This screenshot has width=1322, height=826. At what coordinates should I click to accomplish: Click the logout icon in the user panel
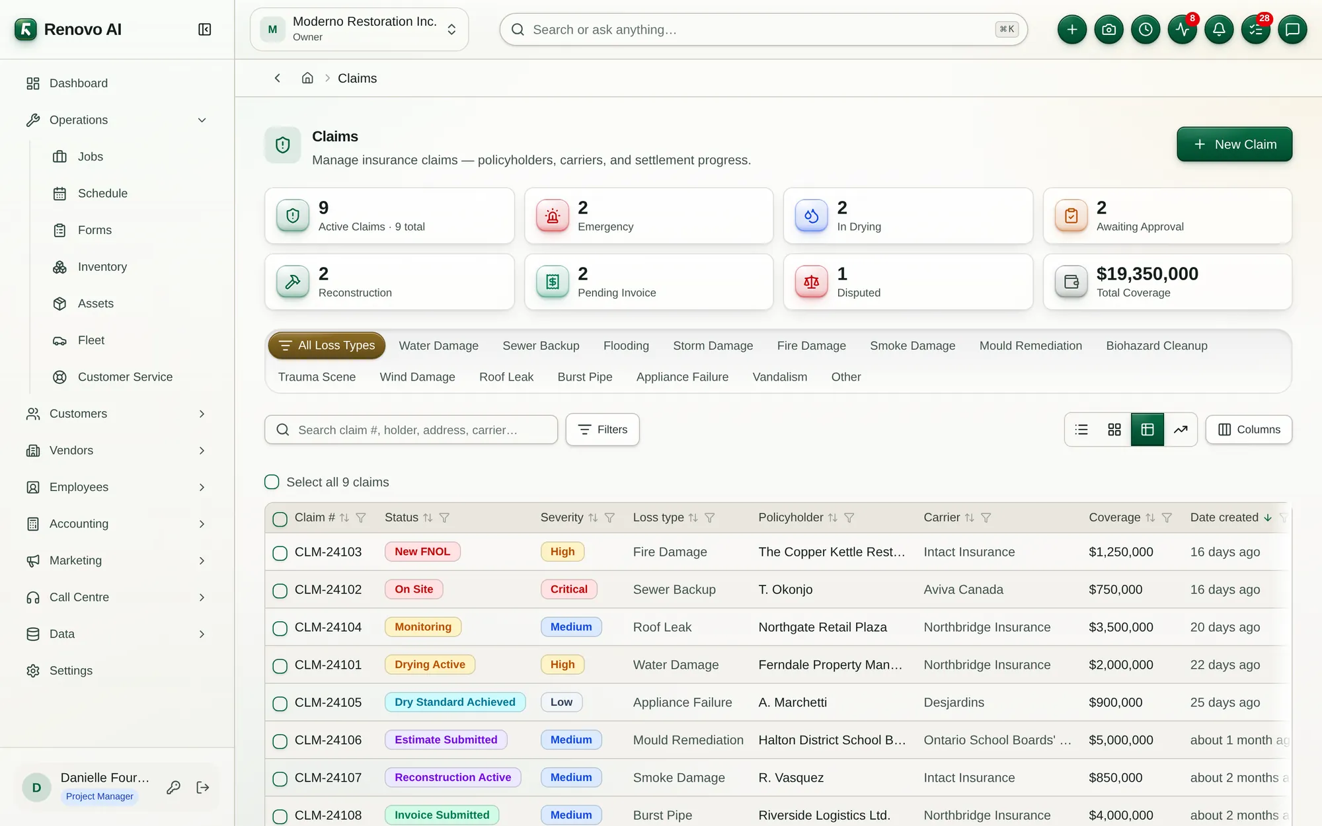(203, 788)
